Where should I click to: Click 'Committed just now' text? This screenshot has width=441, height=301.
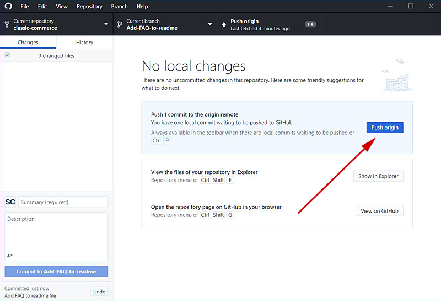(26, 288)
